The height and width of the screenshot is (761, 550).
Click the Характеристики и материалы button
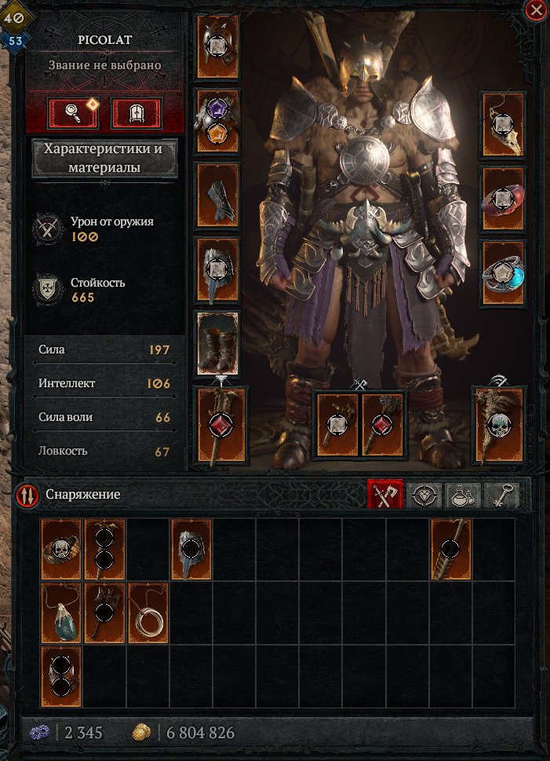click(x=104, y=158)
